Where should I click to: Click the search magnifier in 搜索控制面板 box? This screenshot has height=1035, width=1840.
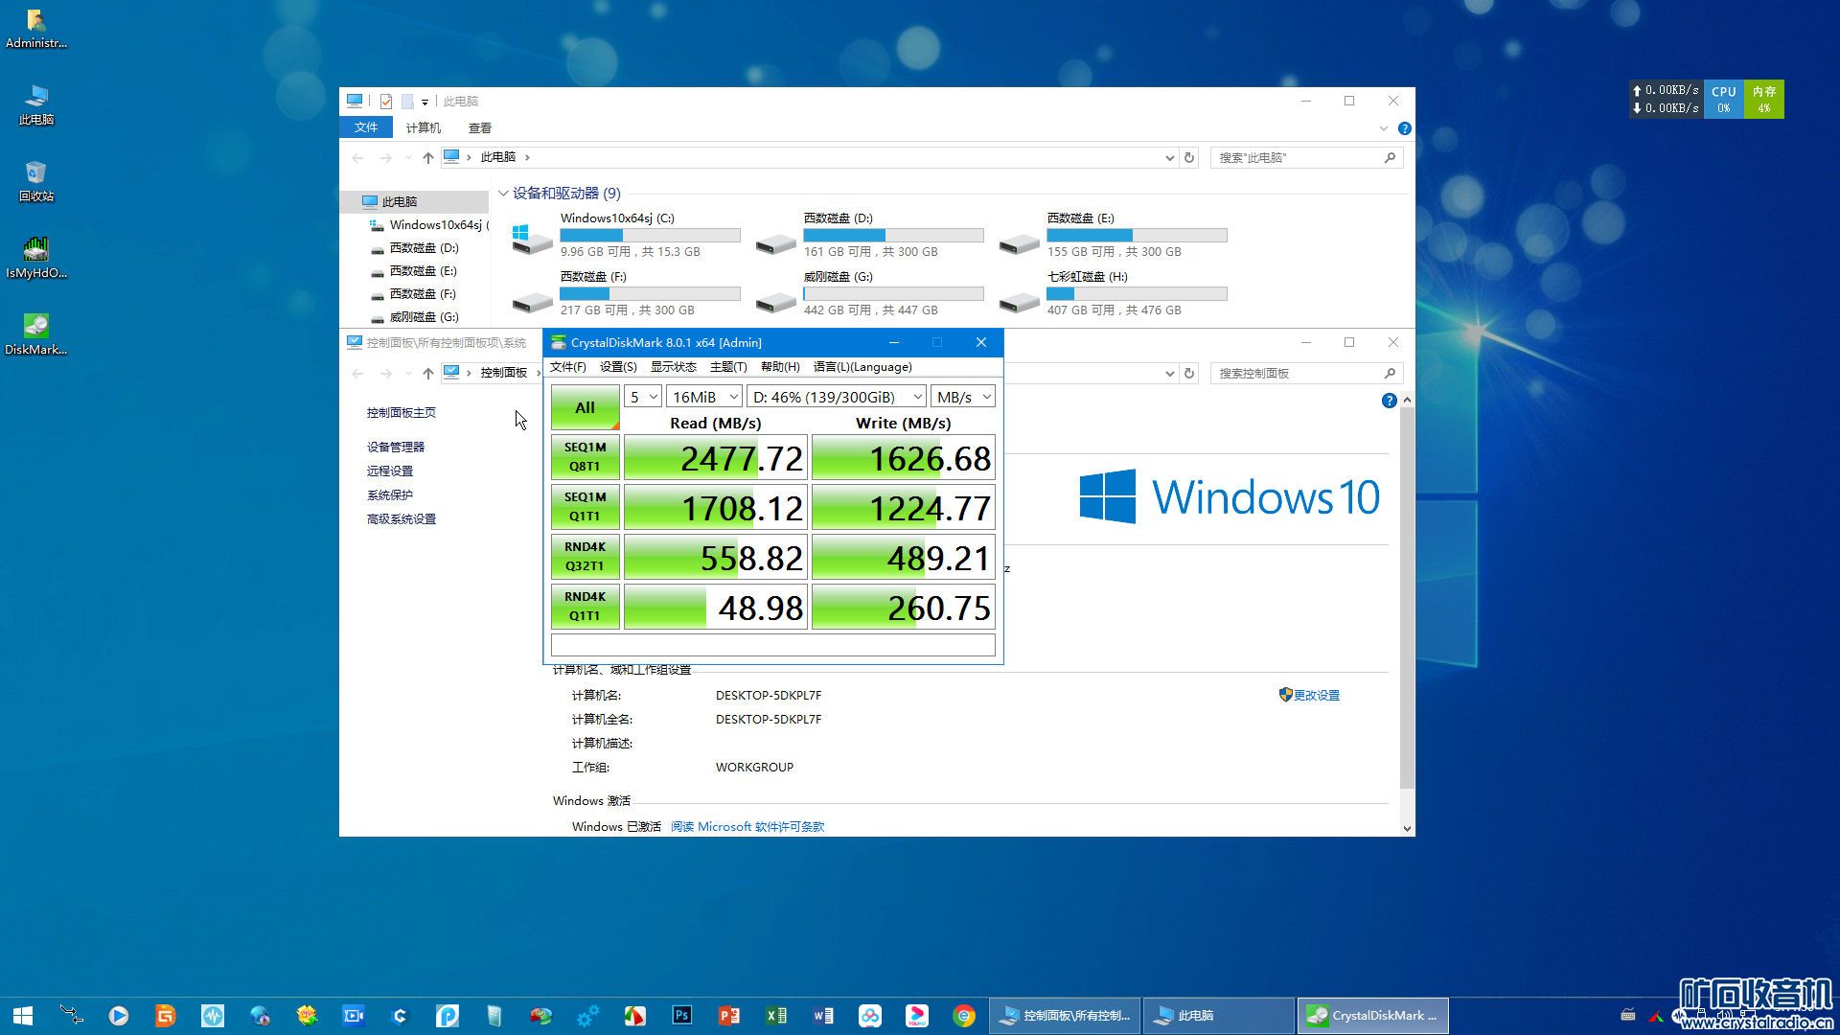pos(1390,373)
